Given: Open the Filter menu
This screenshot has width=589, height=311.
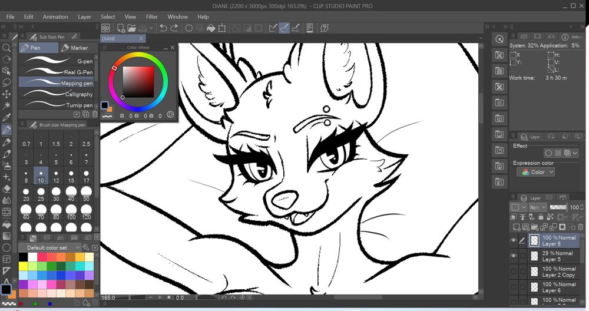Looking at the screenshot, I should point(152,17).
